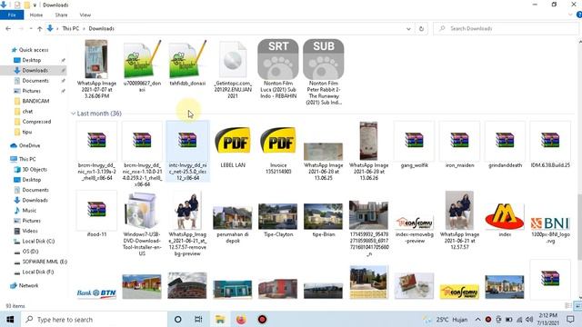
Task: Select the SUB file Peter Rabbit 2
Action: 324,72
